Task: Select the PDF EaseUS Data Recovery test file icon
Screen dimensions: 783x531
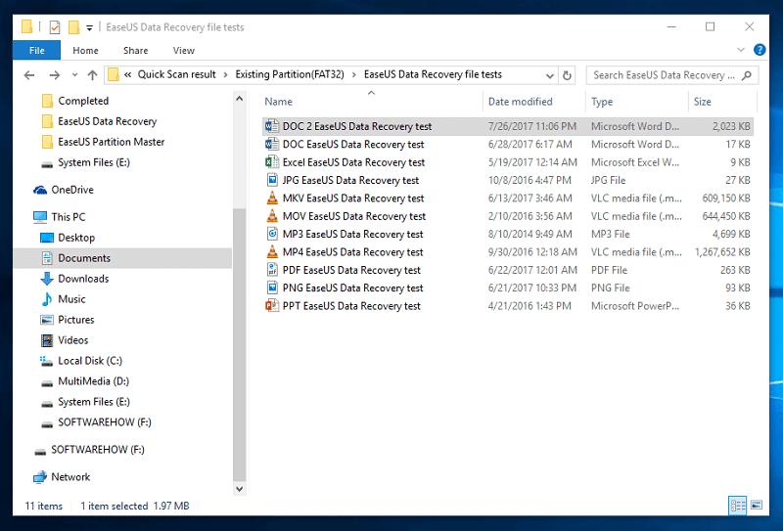Action: pos(272,270)
